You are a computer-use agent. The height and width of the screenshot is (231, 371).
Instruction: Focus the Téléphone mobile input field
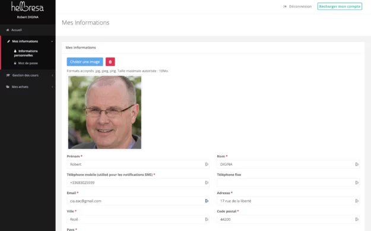pyautogui.click(x=138, y=182)
